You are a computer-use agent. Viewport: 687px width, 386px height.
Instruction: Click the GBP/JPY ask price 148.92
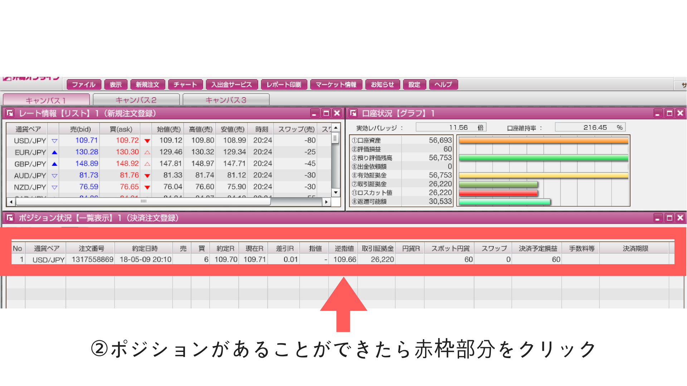click(127, 163)
